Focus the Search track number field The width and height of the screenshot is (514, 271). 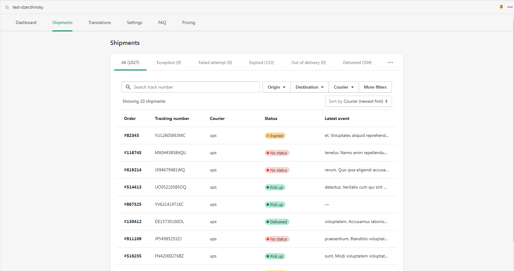[x=194, y=87]
